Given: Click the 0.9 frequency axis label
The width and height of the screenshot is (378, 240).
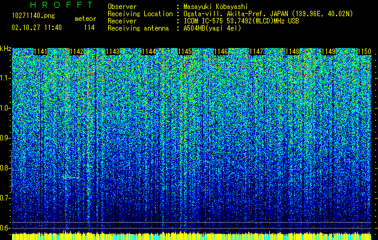Looking at the screenshot, I should 5,138.
